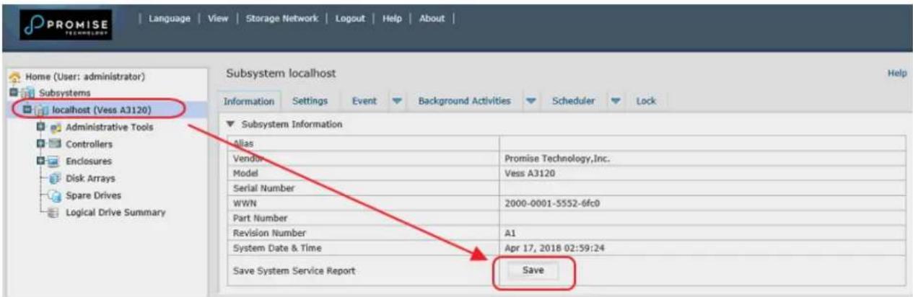Select the Promise Technology,Inc. vendor value
Image resolution: width=913 pixels, height=297 pixels.
tap(556, 159)
